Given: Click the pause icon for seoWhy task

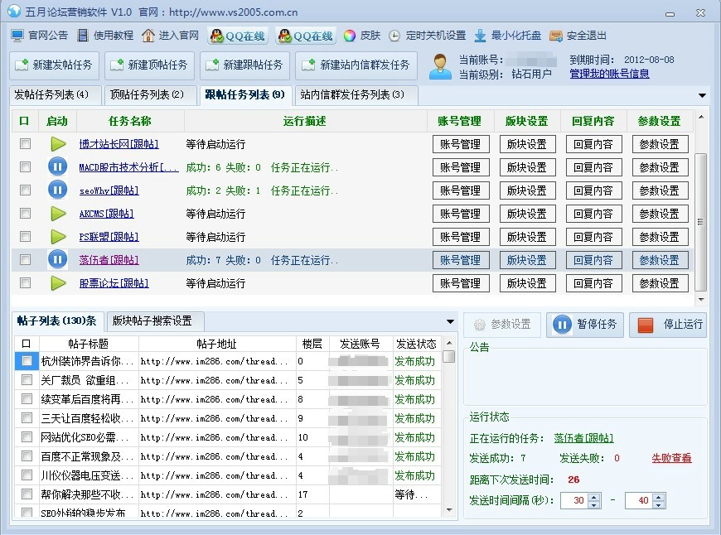Looking at the screenshot, I should point(57,190).
